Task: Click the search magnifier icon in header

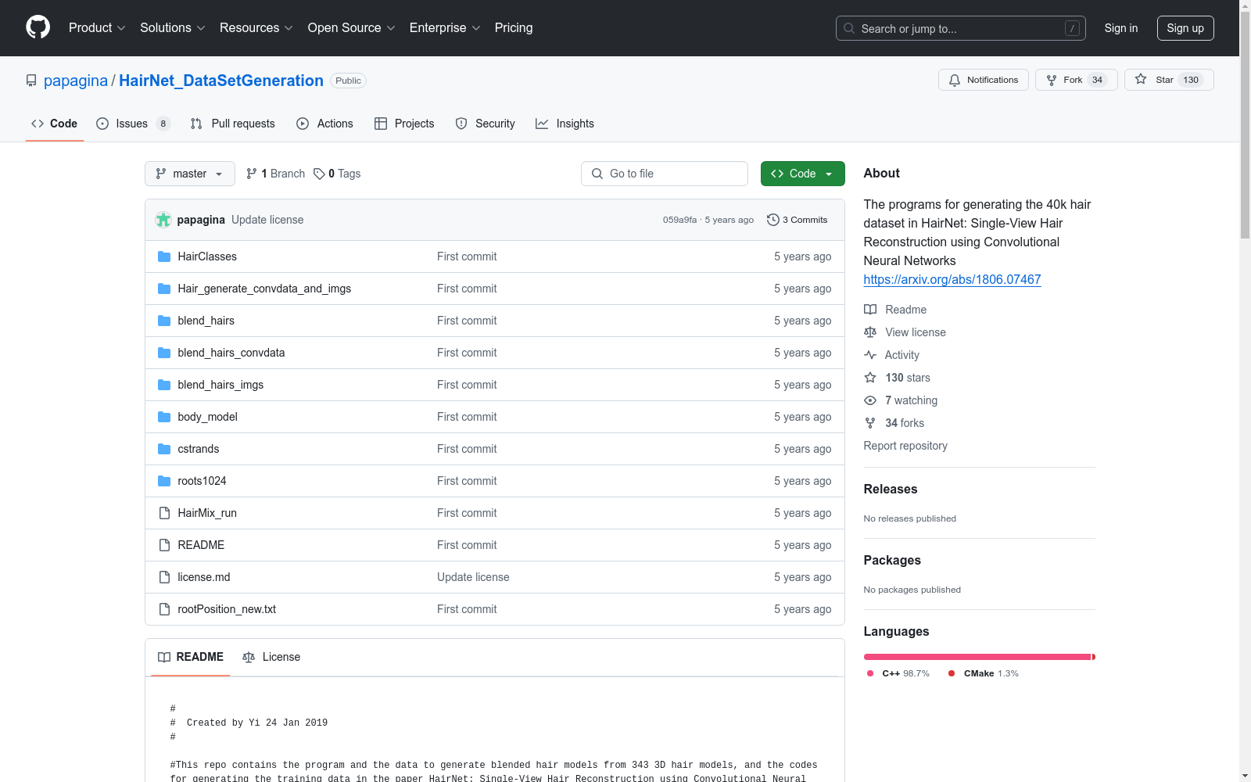Action: click(849, 28)
